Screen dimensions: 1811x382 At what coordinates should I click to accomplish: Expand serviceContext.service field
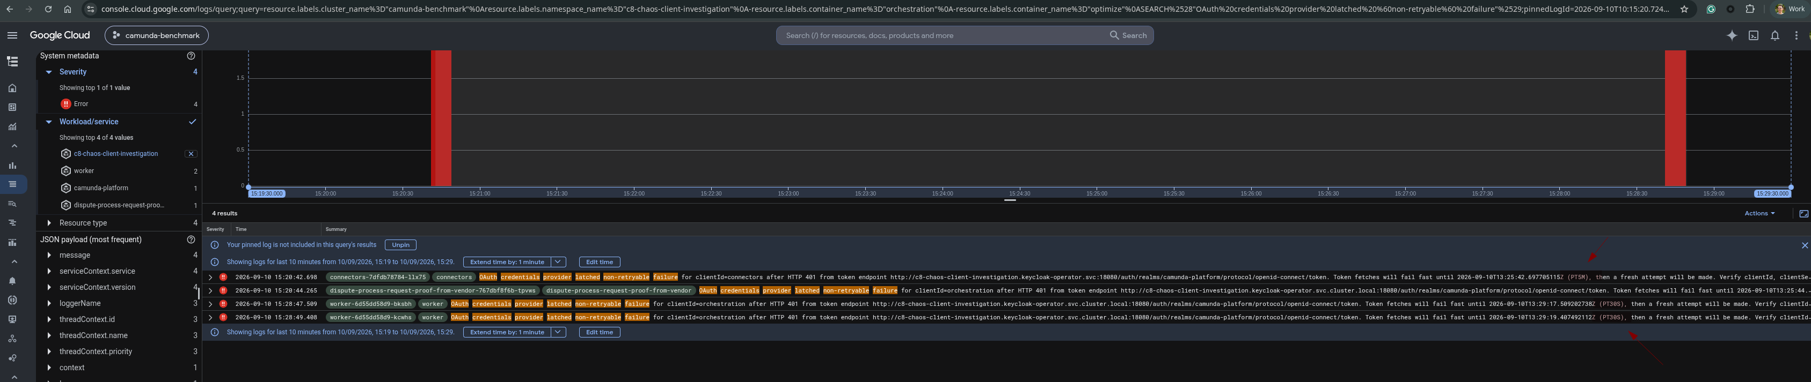point(48,271)
